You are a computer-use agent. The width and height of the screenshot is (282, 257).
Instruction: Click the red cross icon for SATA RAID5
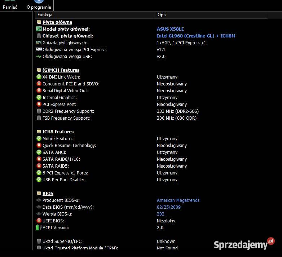[39, 166]
